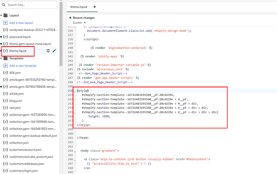This screenshot has width=277, height=174.
Task: Open collection.gem-1637285806 template file
Action: pyautogui.click(x=33, y=115)
